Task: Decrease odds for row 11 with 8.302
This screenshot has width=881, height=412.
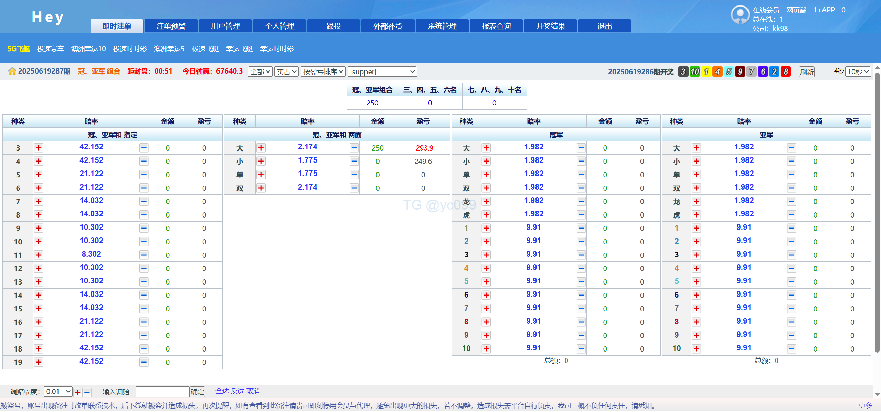Action: [144, 255]
